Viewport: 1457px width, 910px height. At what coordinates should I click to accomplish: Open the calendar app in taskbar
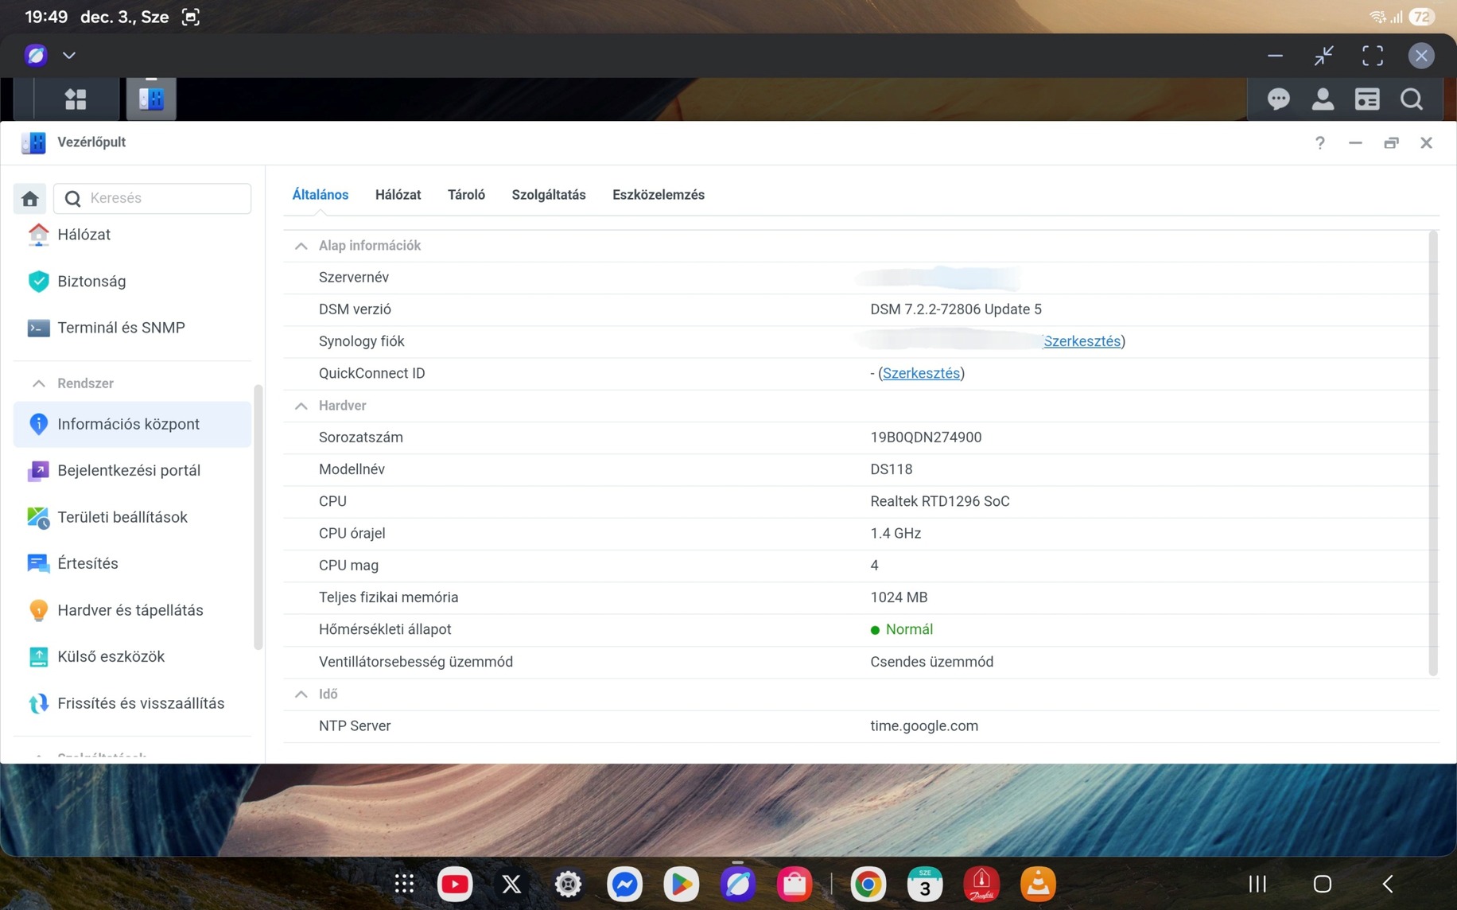[x=925, y=884]
